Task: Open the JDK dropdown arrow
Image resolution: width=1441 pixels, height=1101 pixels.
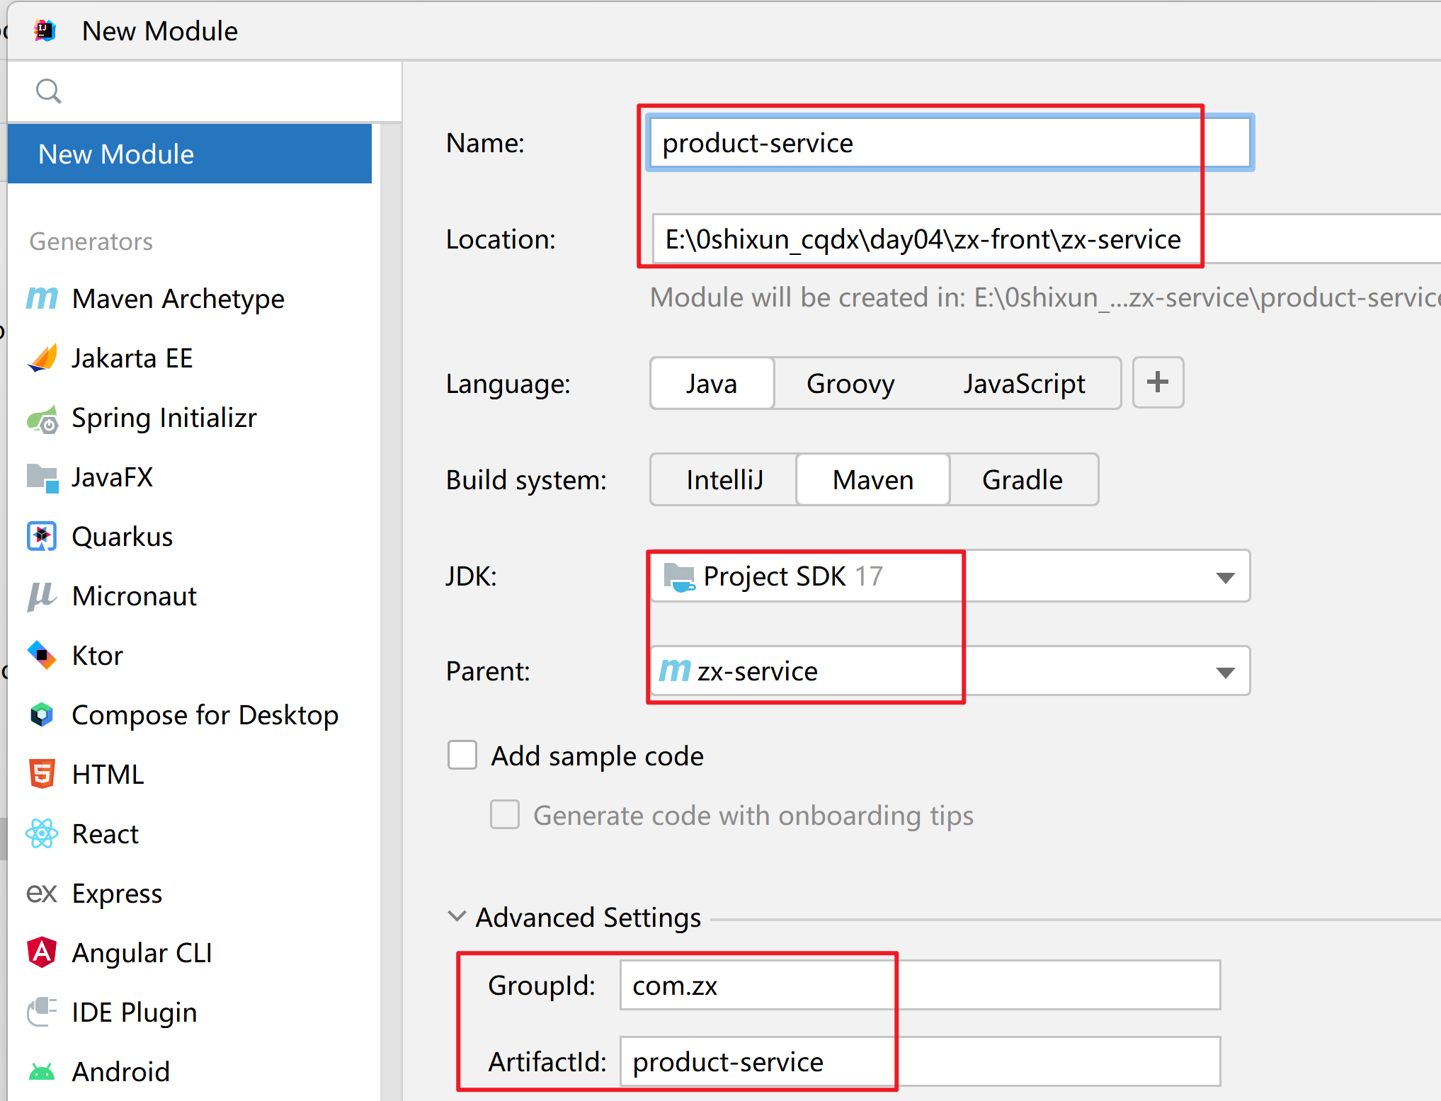Action: coord(1226,577)
